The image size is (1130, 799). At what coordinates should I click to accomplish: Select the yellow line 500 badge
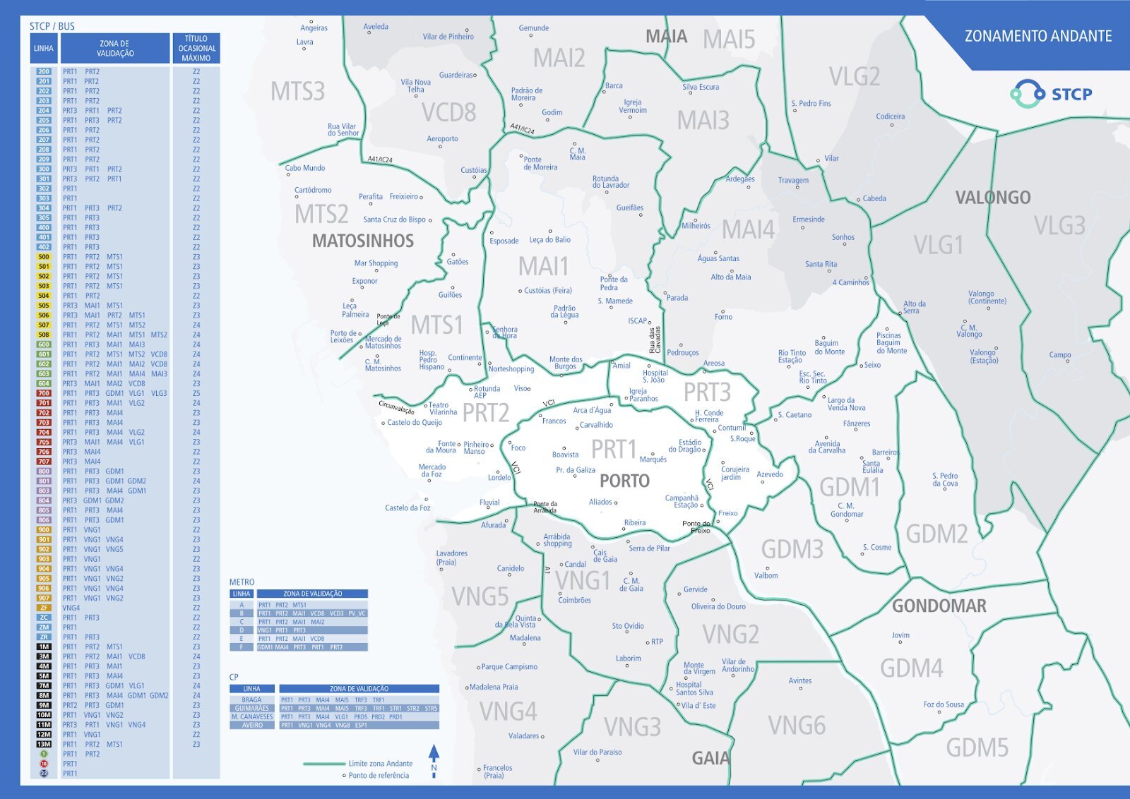44,257
